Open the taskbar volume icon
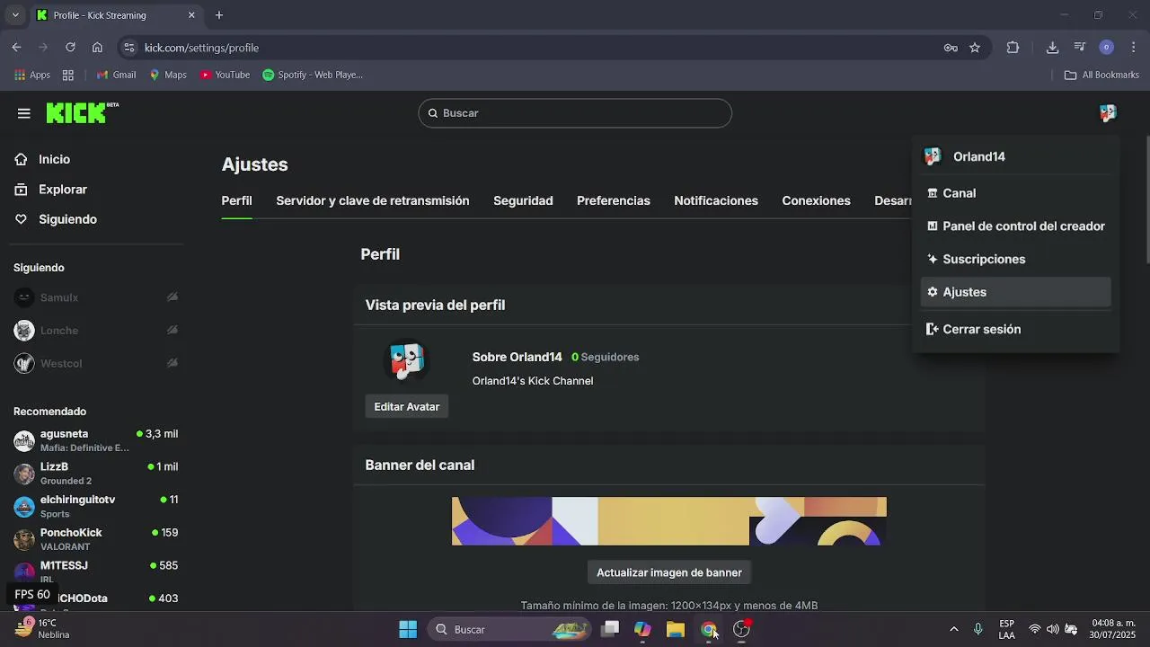Screen dimensions: 1150x647 1052,629
